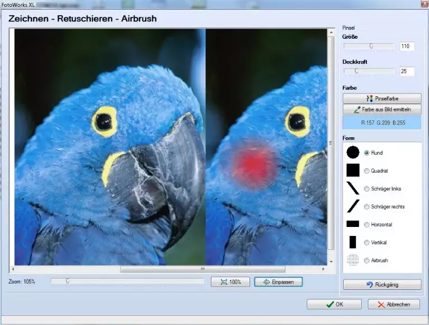Screen dimensions: 429x325
Task: Cancel with the Abbrechen button
Action: [394, 304]
